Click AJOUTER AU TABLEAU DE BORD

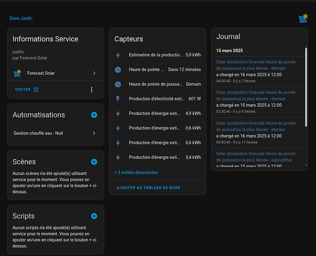click(x=149, y=187)
